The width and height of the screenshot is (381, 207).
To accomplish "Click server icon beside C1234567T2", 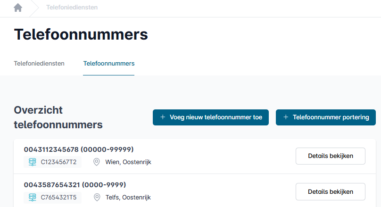I will coord(33,162).
